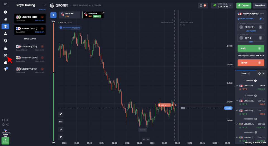Screen dimensions: 268x146
Task: Click the green Naik button
Action: coord(251,48)
